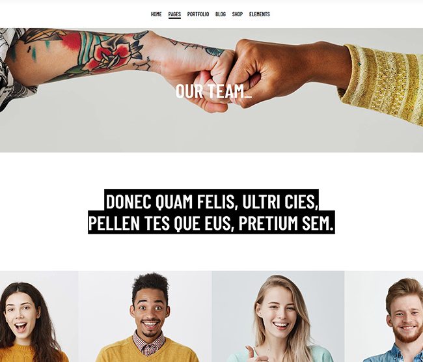Click the 'Pellen tes que eus' heading line
The image size is (423, 362).
click(211, 223)
